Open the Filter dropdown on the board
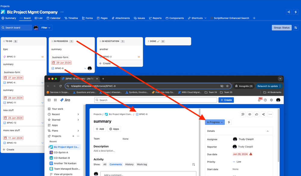The height and width of the screenshot is (176, 301). [x=46, y=28]
